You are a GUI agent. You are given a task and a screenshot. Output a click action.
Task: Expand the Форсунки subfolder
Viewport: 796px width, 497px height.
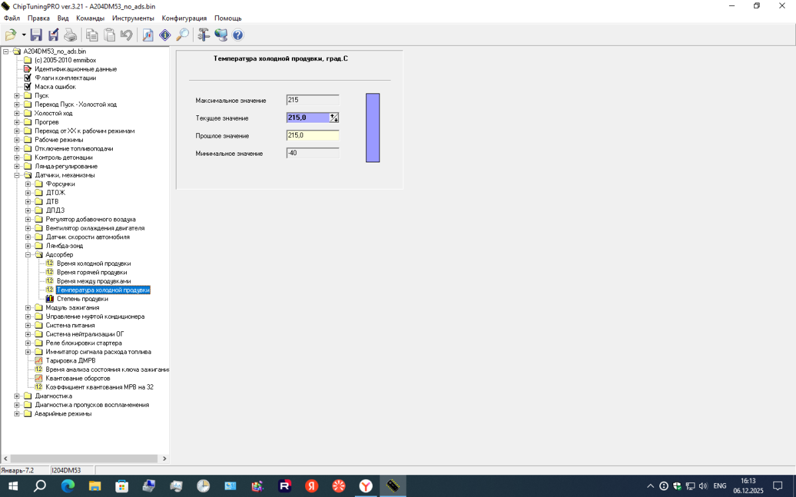(x=29, y=184)
